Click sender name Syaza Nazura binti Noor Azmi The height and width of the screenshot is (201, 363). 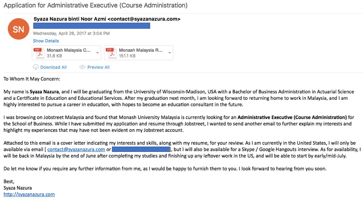70,19
